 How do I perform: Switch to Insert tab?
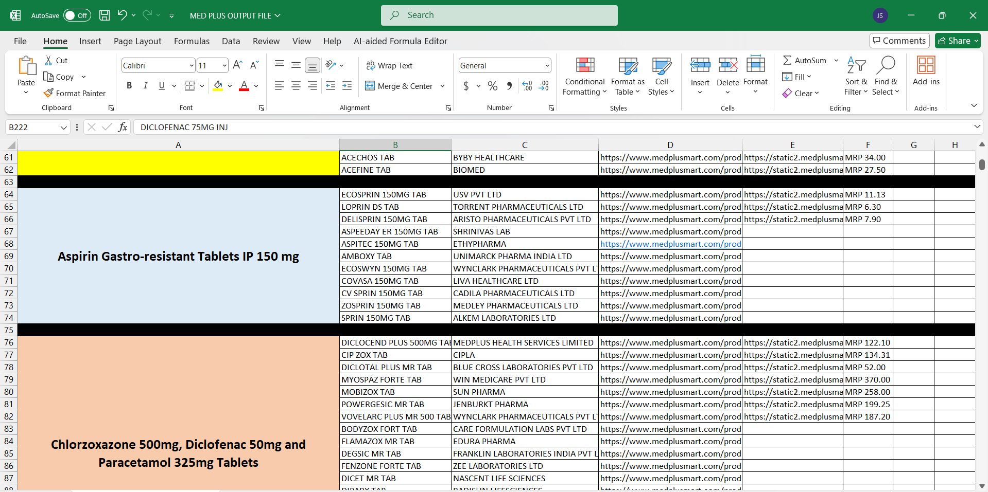(x=90, y=41)
